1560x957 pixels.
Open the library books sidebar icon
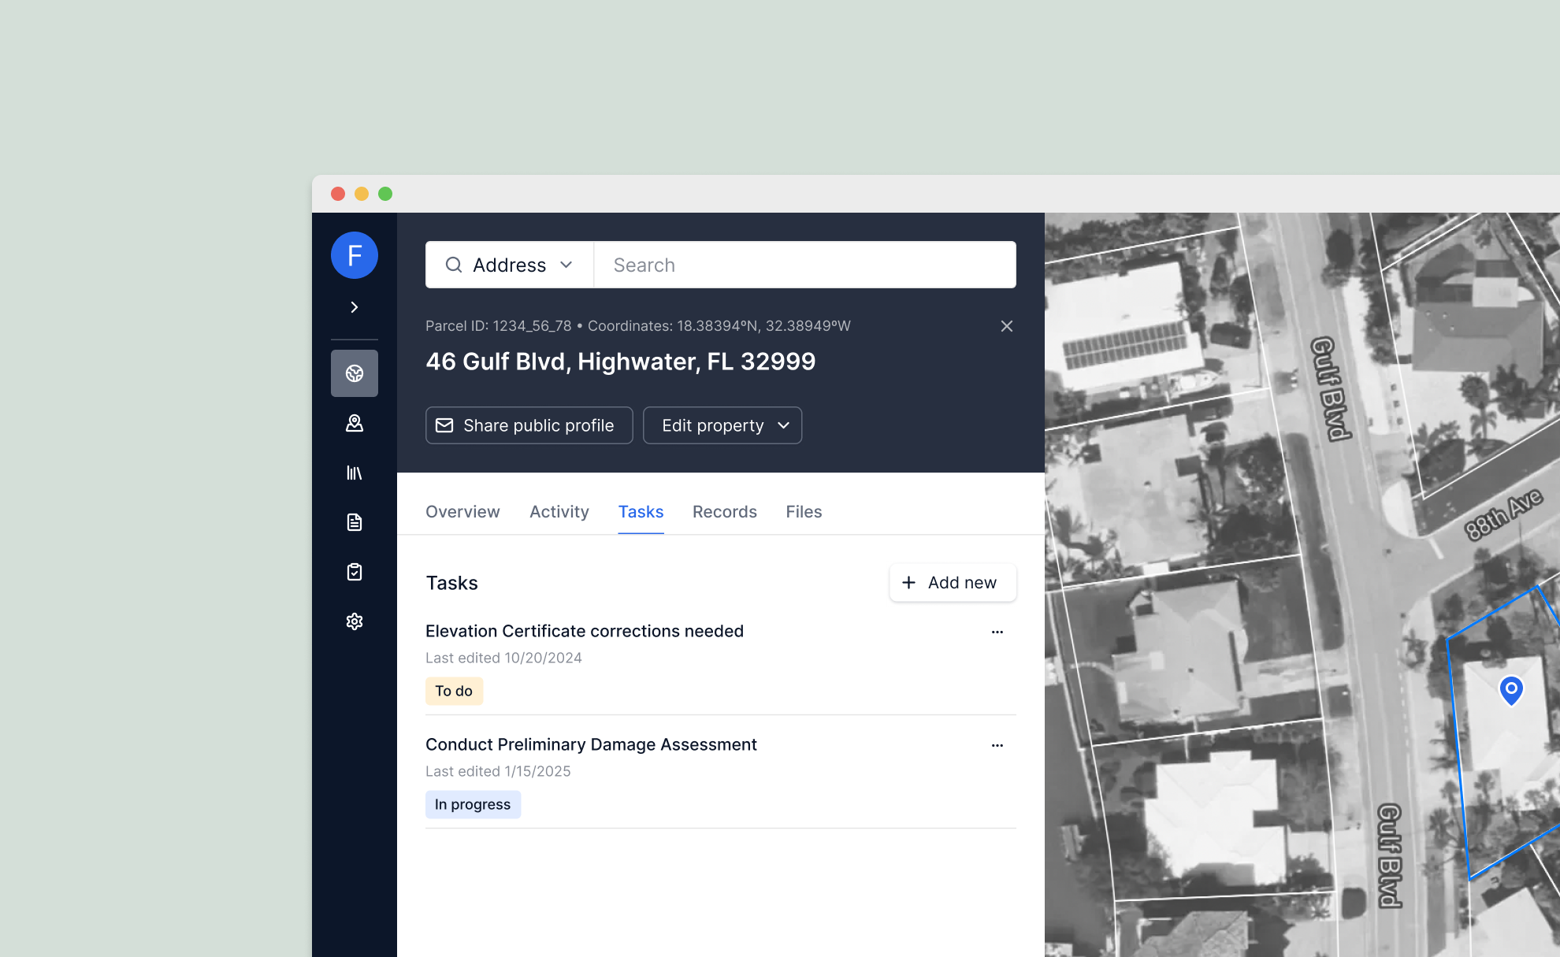355,473
